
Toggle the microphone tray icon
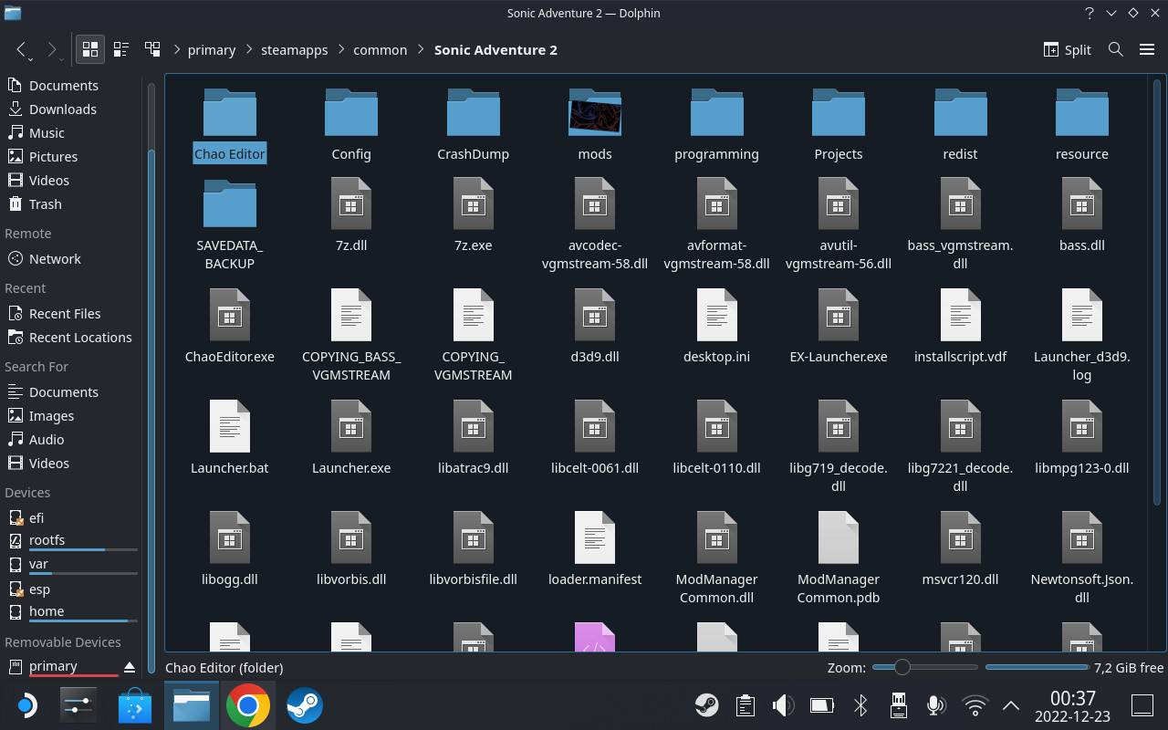pos(936,705)
